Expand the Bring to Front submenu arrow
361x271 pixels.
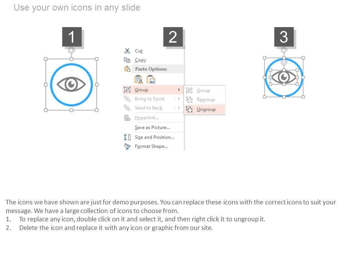pos(179,99)
